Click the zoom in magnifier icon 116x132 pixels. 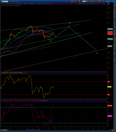point(3,130)
